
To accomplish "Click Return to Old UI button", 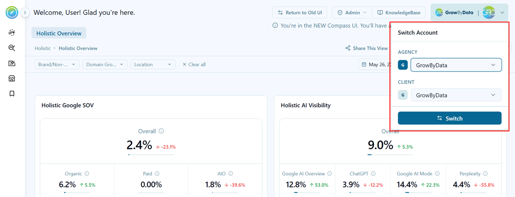I will point(300,13).
